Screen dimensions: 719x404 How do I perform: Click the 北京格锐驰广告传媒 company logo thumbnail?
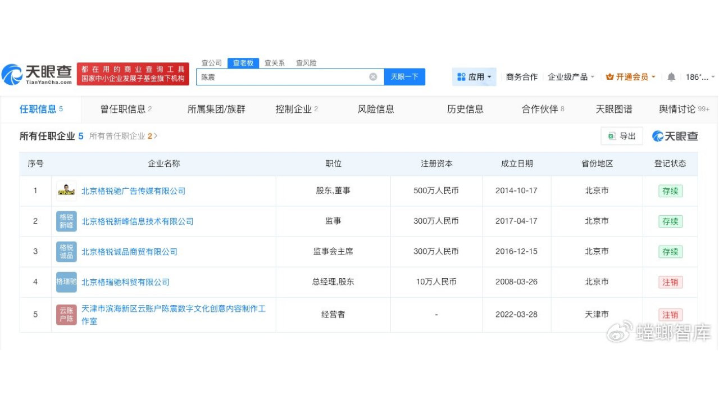click(x=66, y=191)
